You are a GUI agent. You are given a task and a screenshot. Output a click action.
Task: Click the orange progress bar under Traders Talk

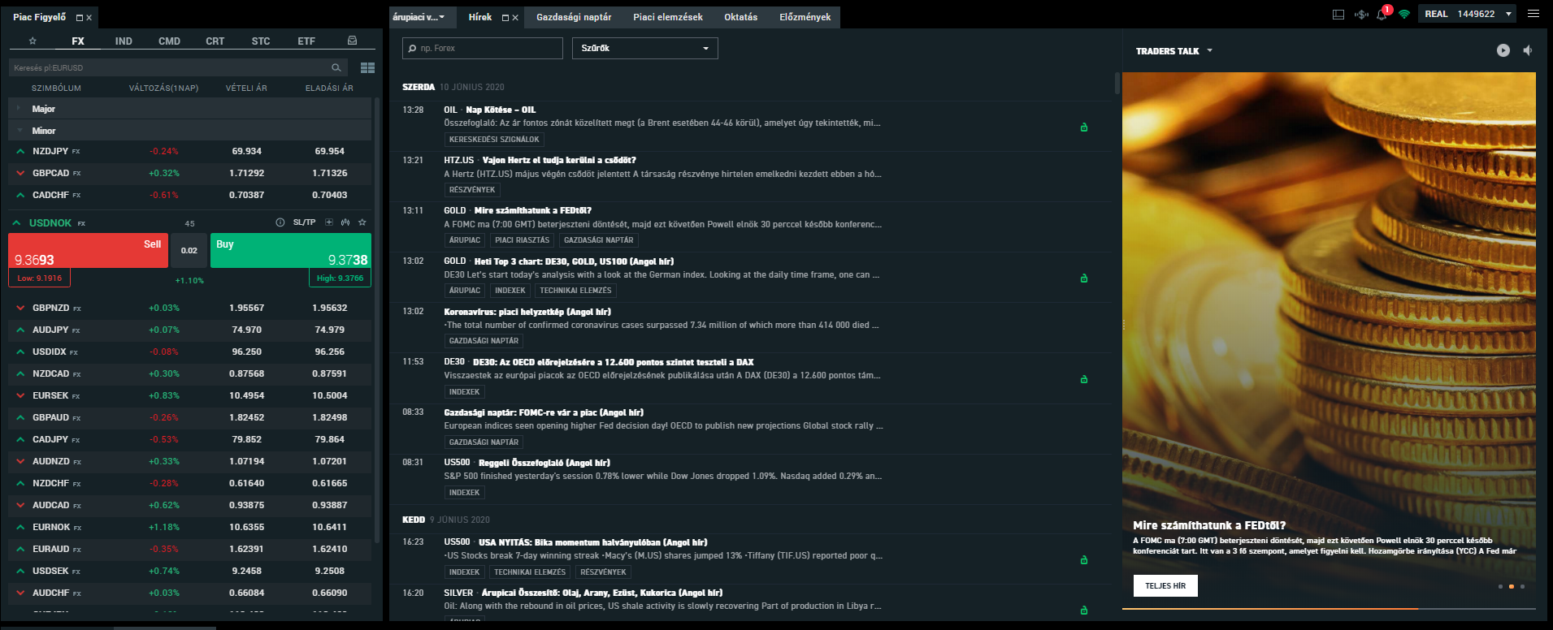click(x=1270, y=608)
